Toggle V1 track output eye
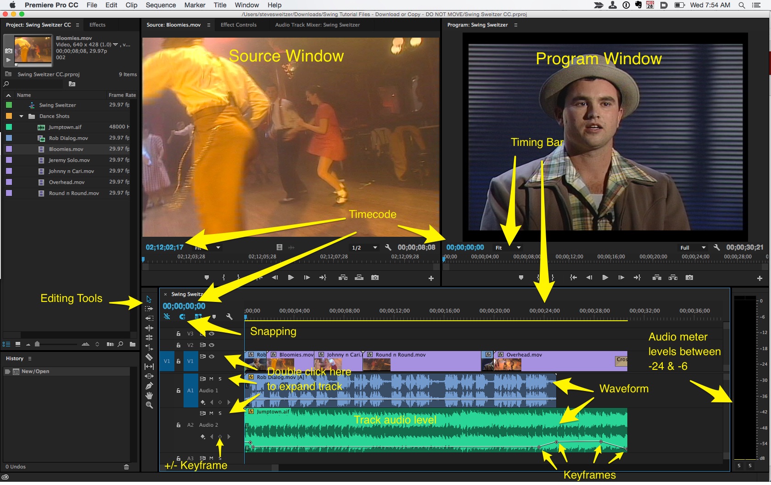The image size is (771, 485). point(212,357)
